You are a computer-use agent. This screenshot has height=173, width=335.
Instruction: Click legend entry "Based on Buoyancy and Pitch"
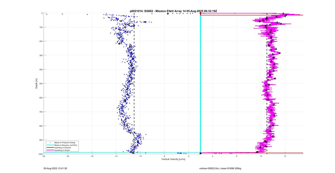click(x=66, y=145)
